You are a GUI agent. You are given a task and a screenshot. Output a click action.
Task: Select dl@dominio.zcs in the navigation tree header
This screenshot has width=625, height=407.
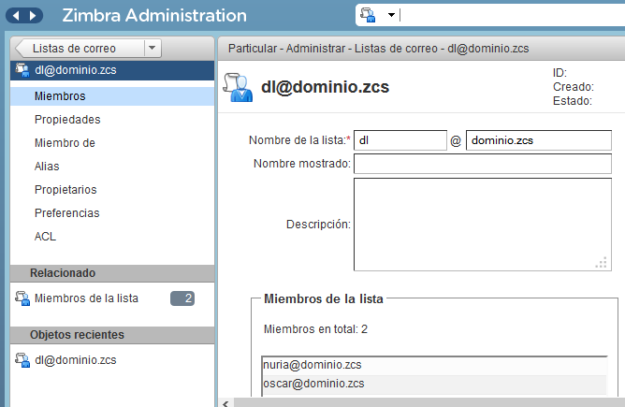(x=112, y=70)
